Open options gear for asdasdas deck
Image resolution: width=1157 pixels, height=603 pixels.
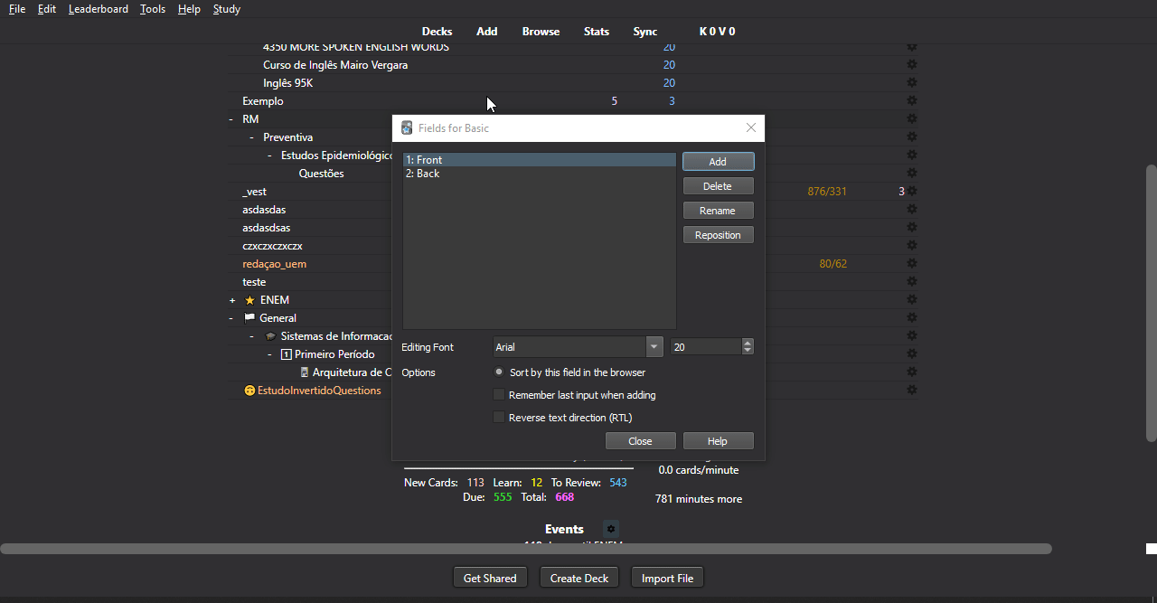pyautogui.click(x=912, y=210)
